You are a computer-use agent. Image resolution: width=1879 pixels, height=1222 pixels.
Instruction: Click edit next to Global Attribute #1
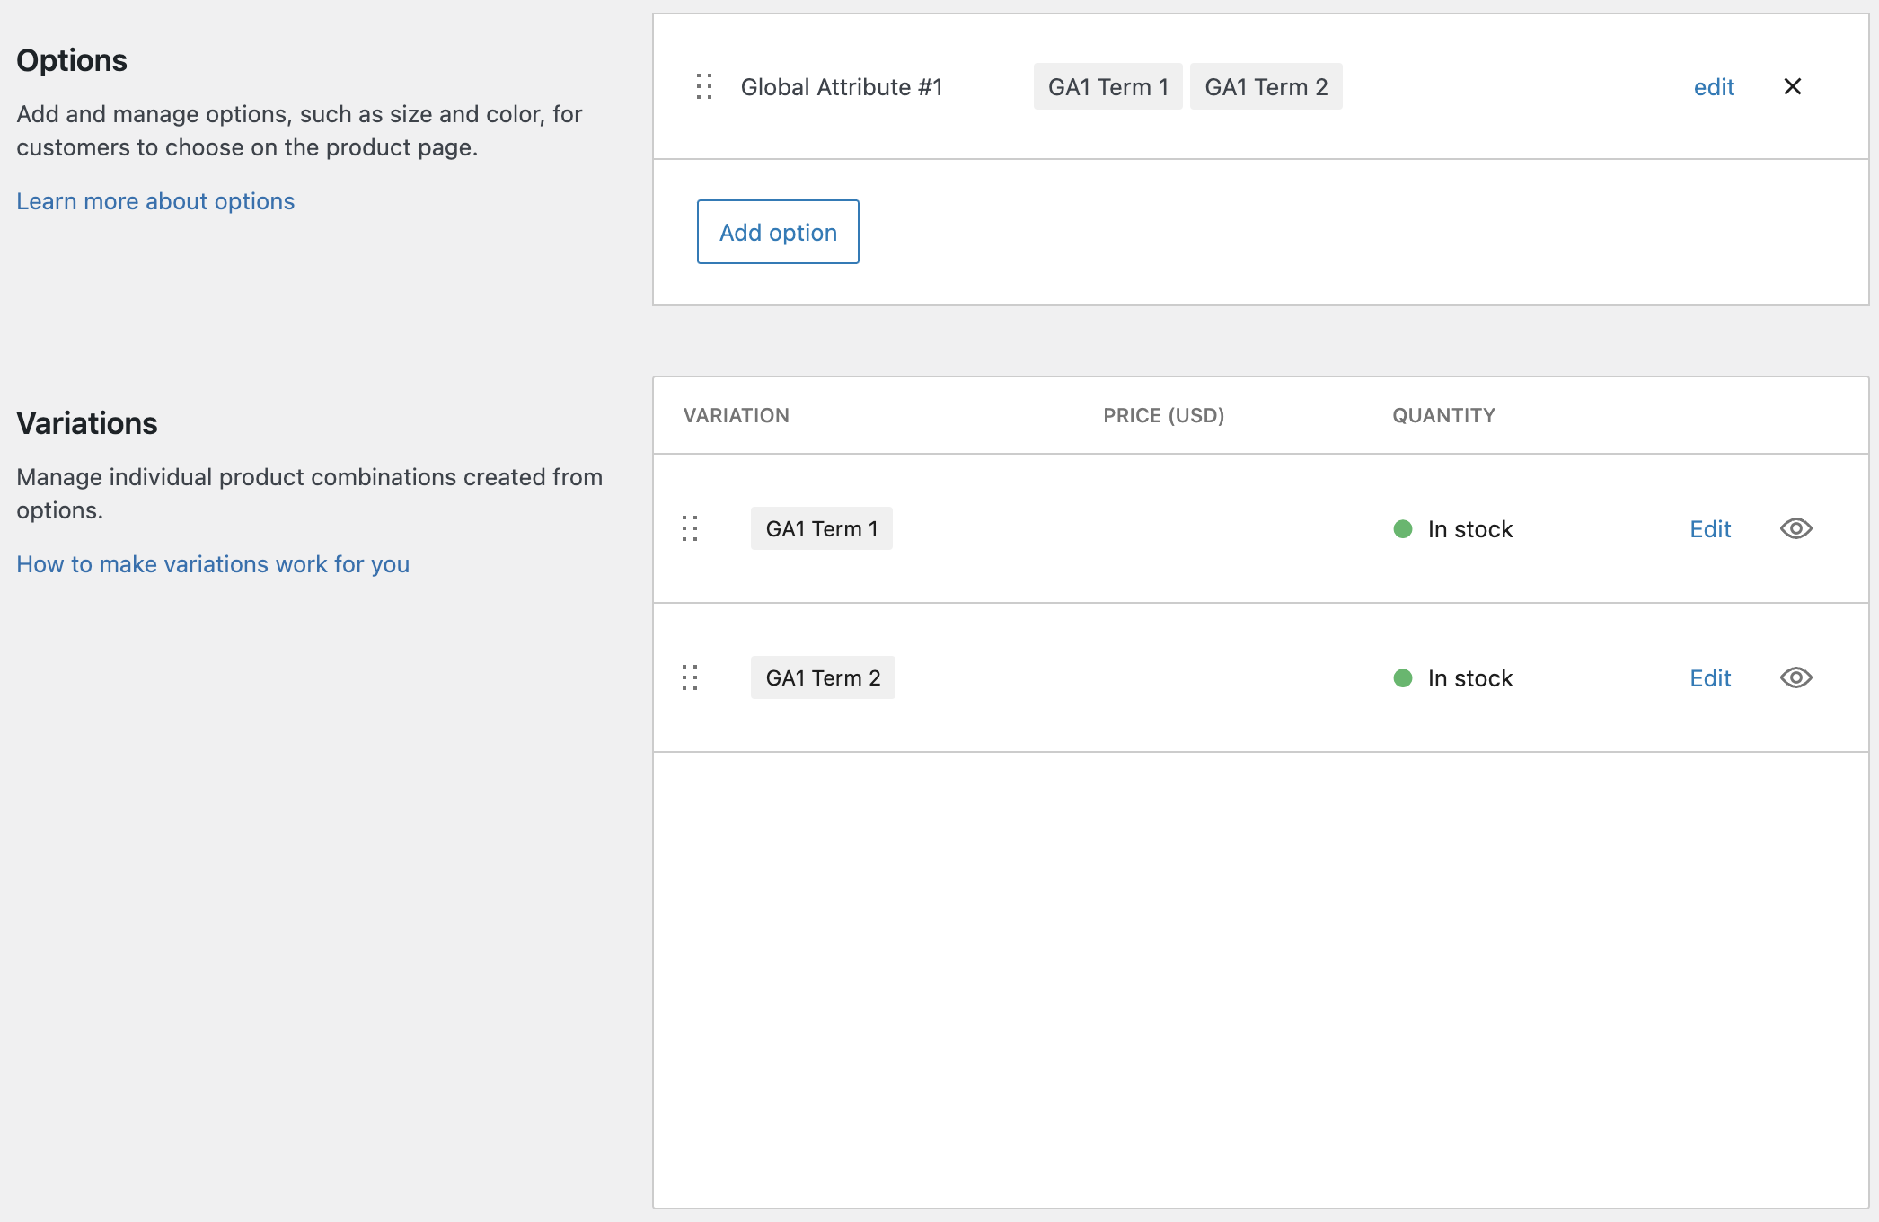(1714, 86)
